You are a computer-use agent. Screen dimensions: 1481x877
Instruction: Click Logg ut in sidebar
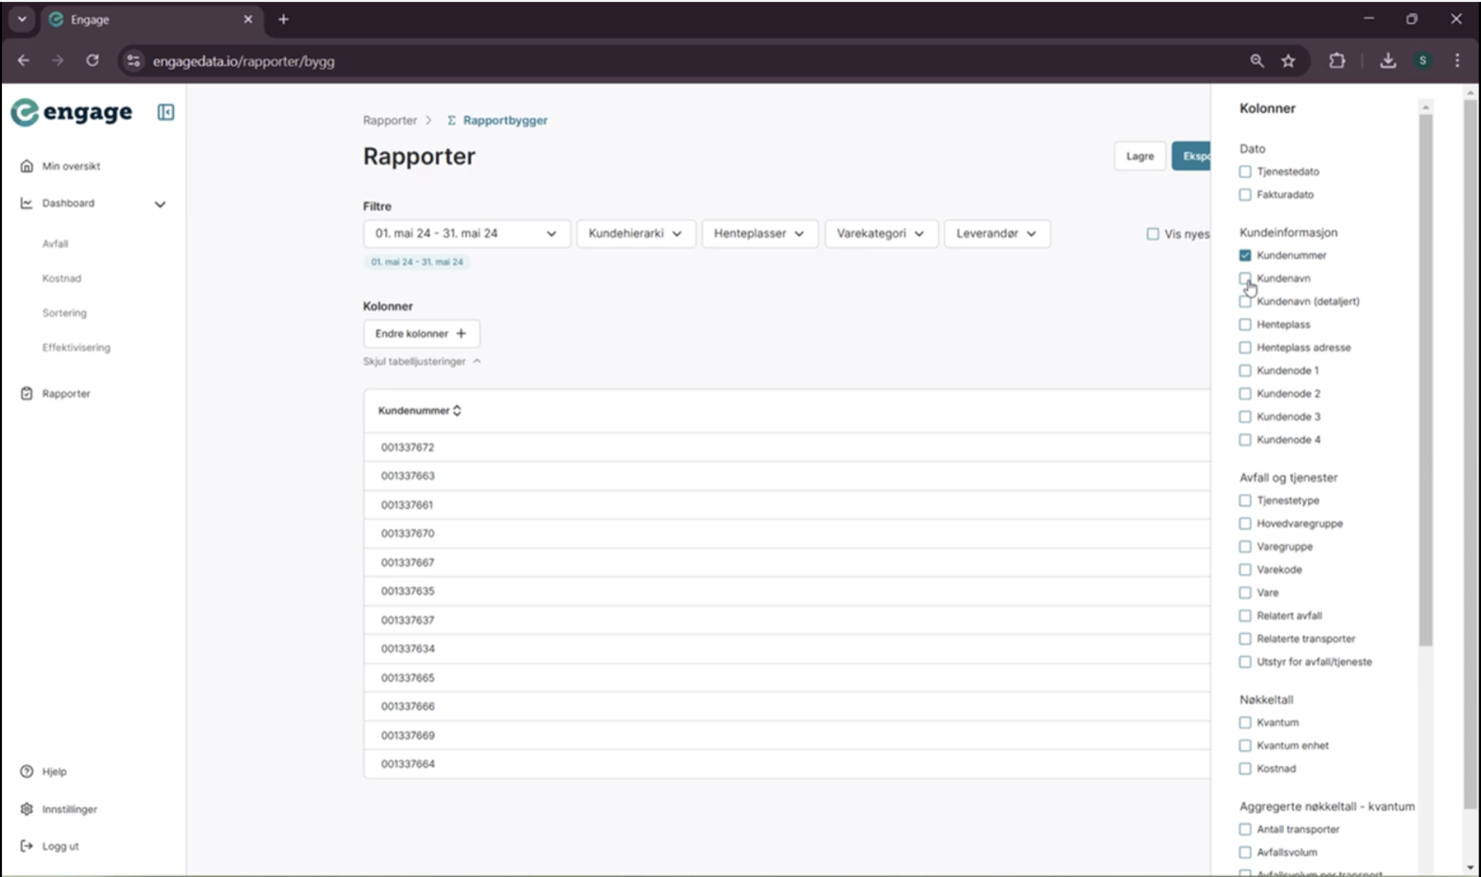click(60, 846)
